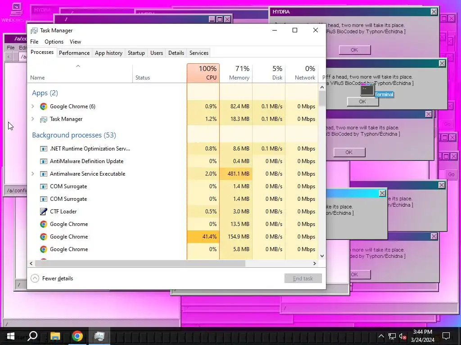Click the vertical scrollbar up arrow
461x345 pixels.
(x=322, y=87)
